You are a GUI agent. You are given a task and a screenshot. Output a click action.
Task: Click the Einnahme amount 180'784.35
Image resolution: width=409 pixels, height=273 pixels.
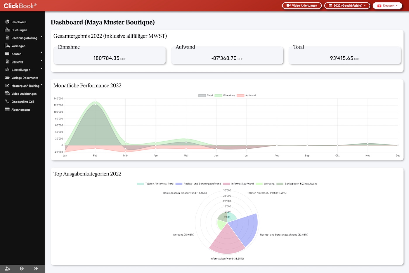(x=106, y=58)
